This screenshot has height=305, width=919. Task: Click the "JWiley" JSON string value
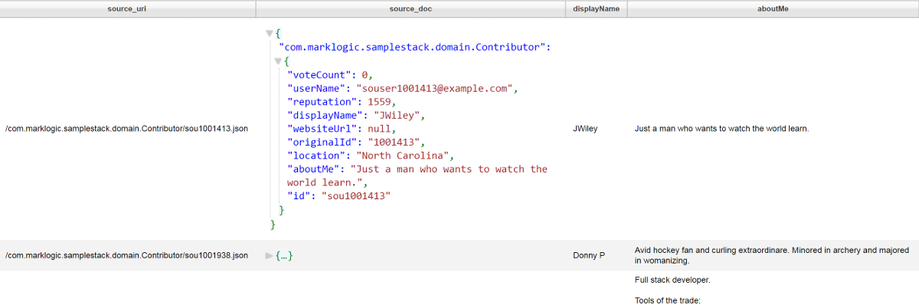click(398, 116)
